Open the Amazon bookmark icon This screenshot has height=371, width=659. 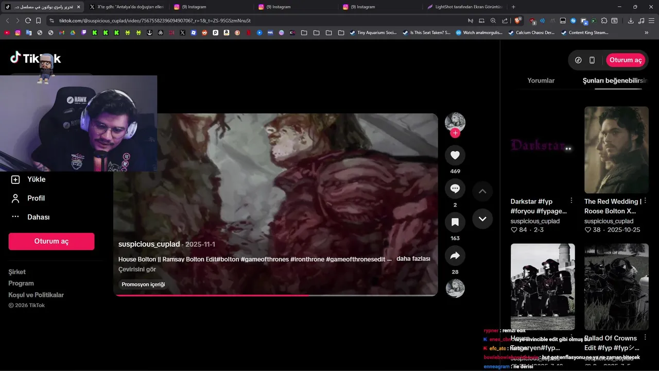pyautogui.click(x=227, y=32)
